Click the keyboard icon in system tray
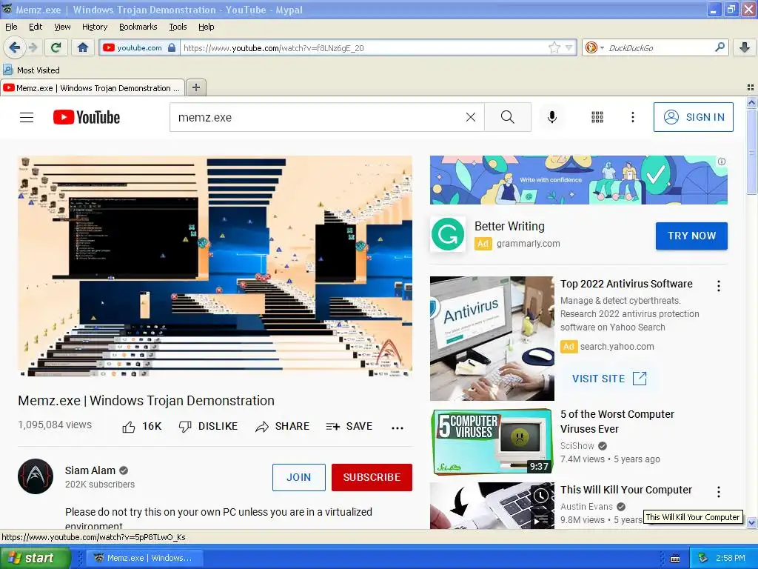758x569 pixels. point(675,559)
